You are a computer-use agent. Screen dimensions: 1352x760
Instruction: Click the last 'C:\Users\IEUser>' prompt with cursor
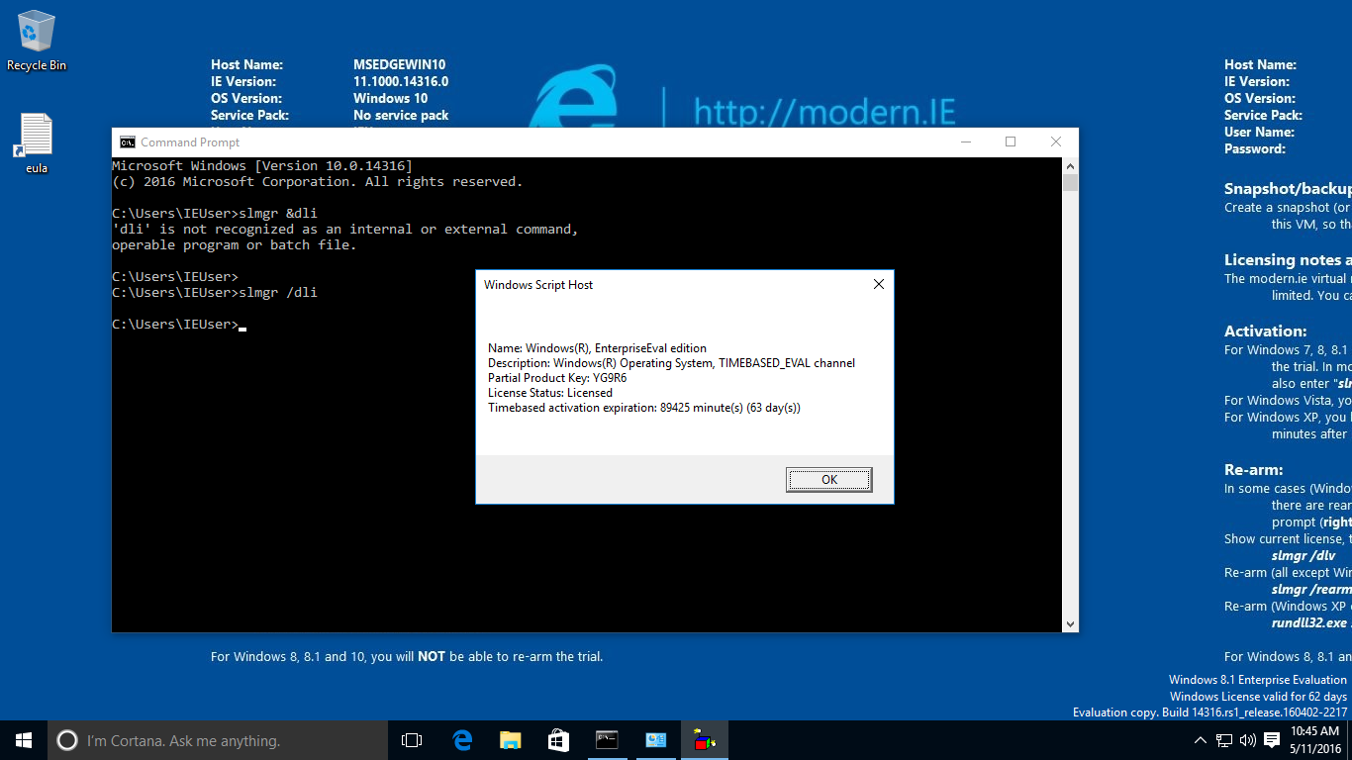tap(179, 325)
